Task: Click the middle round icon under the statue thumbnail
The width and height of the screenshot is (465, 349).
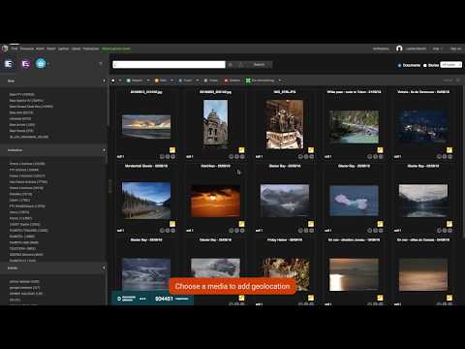Action: pyautogui.click(x=306, y=157)
